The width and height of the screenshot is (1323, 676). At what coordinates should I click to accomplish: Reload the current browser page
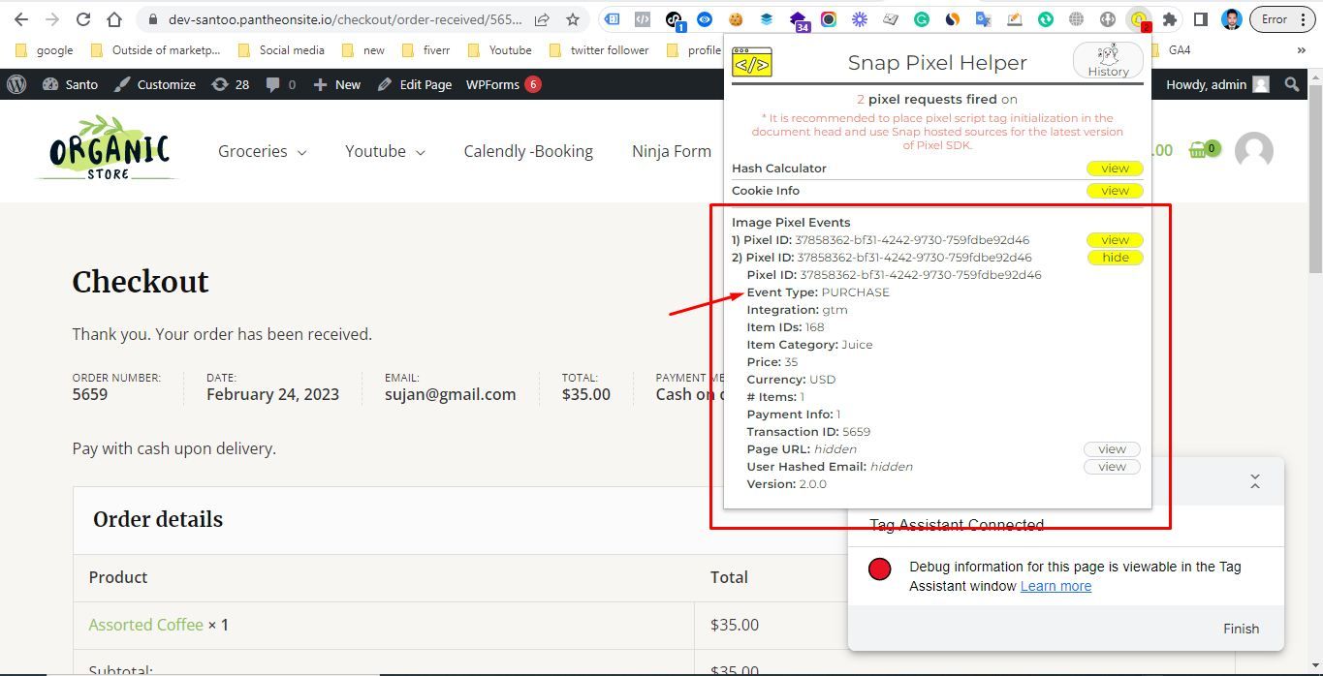coord(83,19)
